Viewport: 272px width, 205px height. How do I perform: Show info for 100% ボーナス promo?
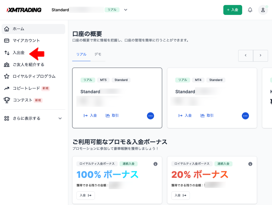(x=155, y=164)
